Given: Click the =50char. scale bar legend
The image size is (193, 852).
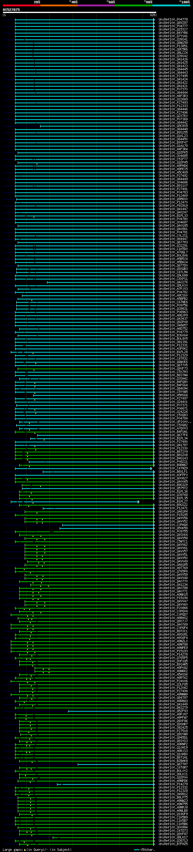Looking at the screenshot, I should point(144,849).
